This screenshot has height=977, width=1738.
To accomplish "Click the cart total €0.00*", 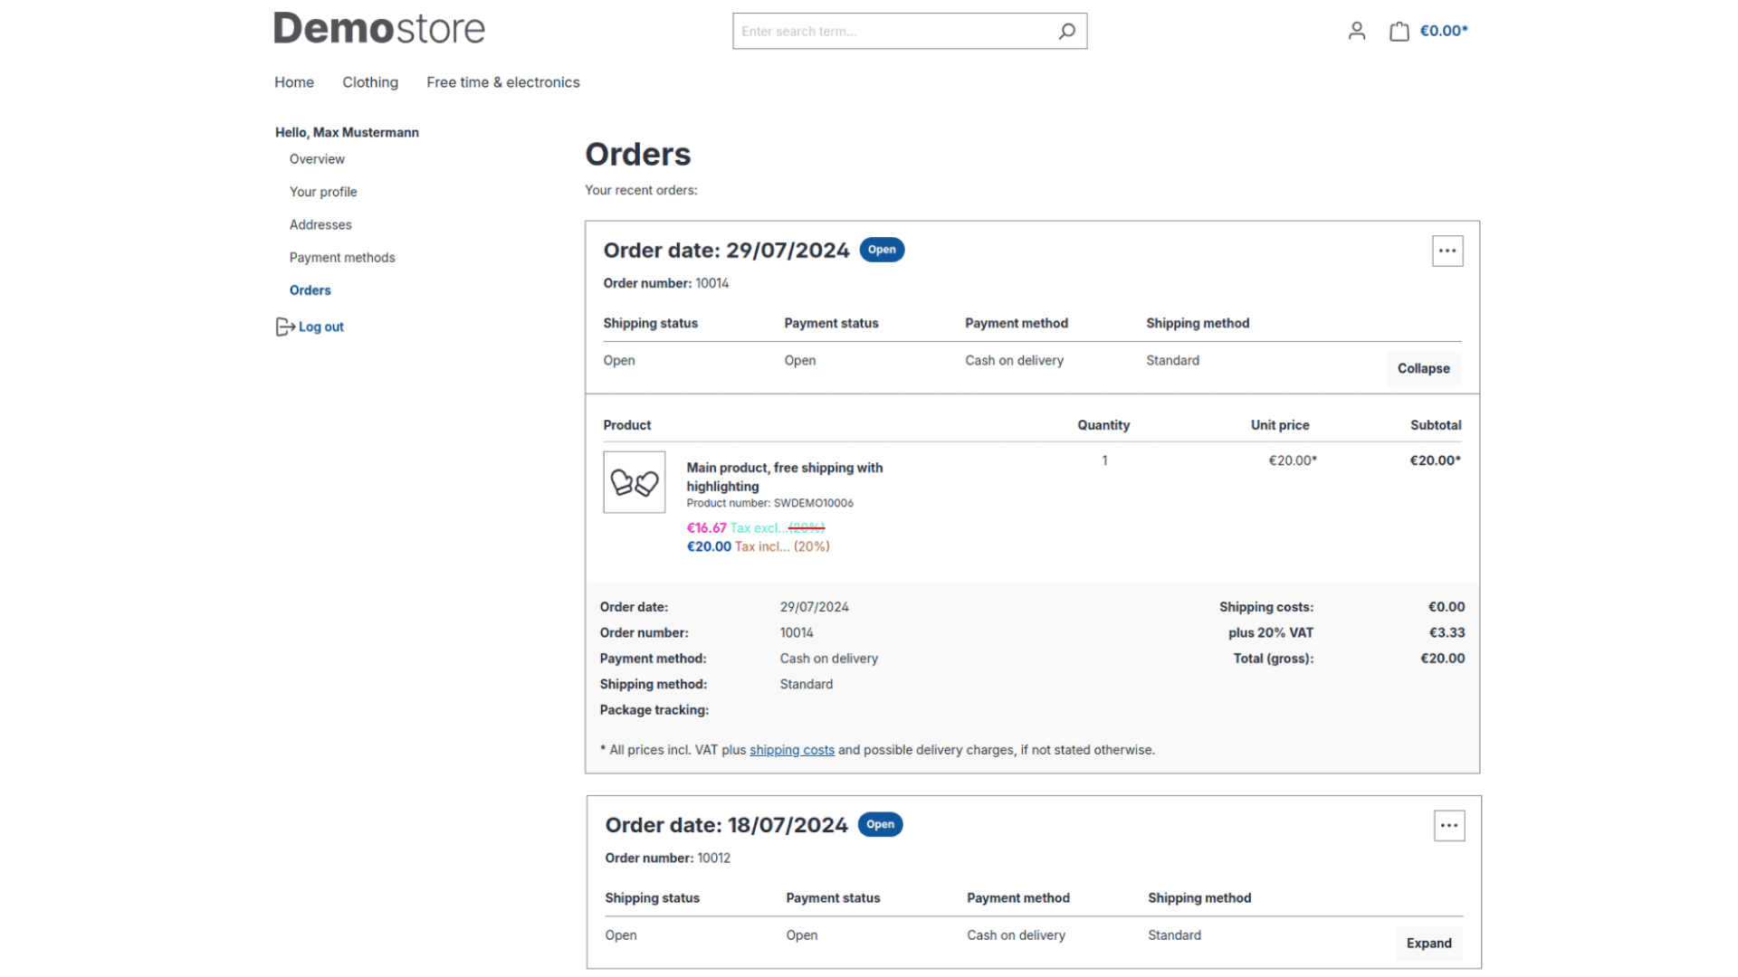I will point(1444,31).
